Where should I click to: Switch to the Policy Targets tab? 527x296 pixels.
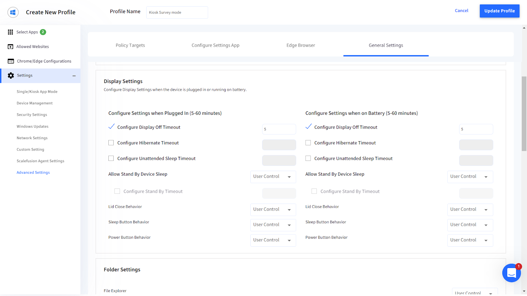(x=130, y=45)
